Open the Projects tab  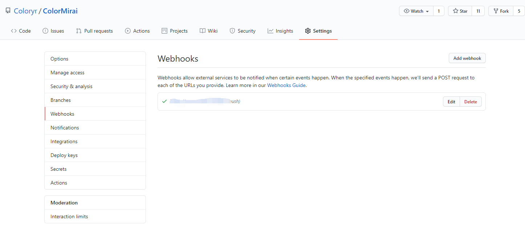(x=175, y=31)
